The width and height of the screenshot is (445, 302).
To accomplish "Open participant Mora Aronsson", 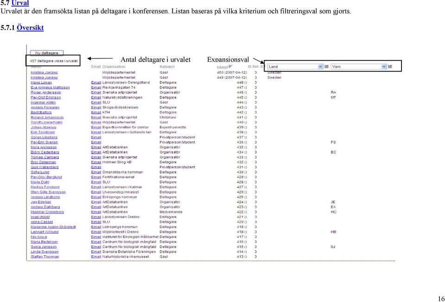I will click(44, 147).
